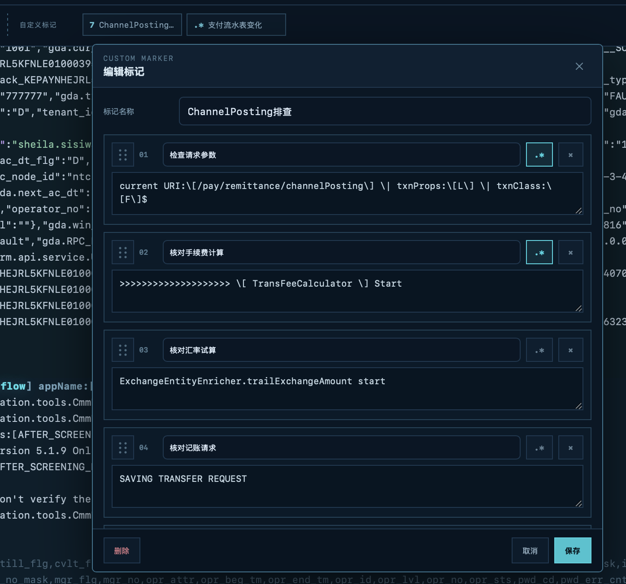
Task: Click the 保存 save button
Action: [x=573, y=550]
